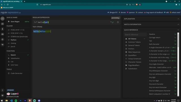Select PCRE2 (PHP >=7.3) flavor

click(x=18, y=30)
